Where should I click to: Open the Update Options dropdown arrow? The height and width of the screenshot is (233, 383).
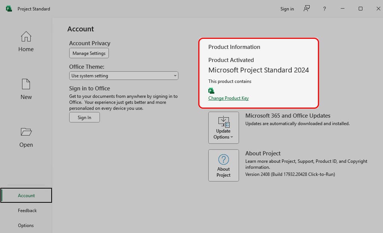(232, 137)
